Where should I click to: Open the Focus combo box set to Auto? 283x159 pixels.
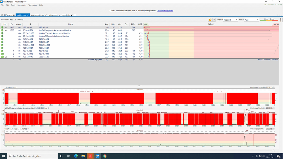pos(252,20)
